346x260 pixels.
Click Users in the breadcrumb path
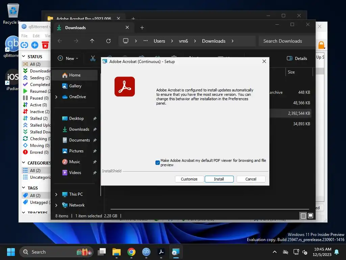pyautogui.click(x=159, y=41)
